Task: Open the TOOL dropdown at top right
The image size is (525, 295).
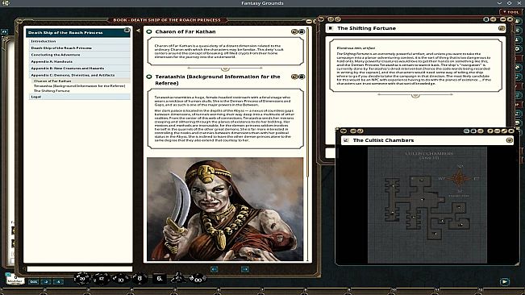Action: [x=511, y=12]
